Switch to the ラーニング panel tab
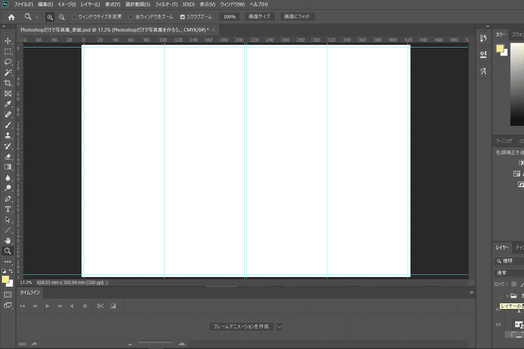Image resolution: width=524 pixels, height=349 pixels. pyautogui.click(x=504, y=141)
